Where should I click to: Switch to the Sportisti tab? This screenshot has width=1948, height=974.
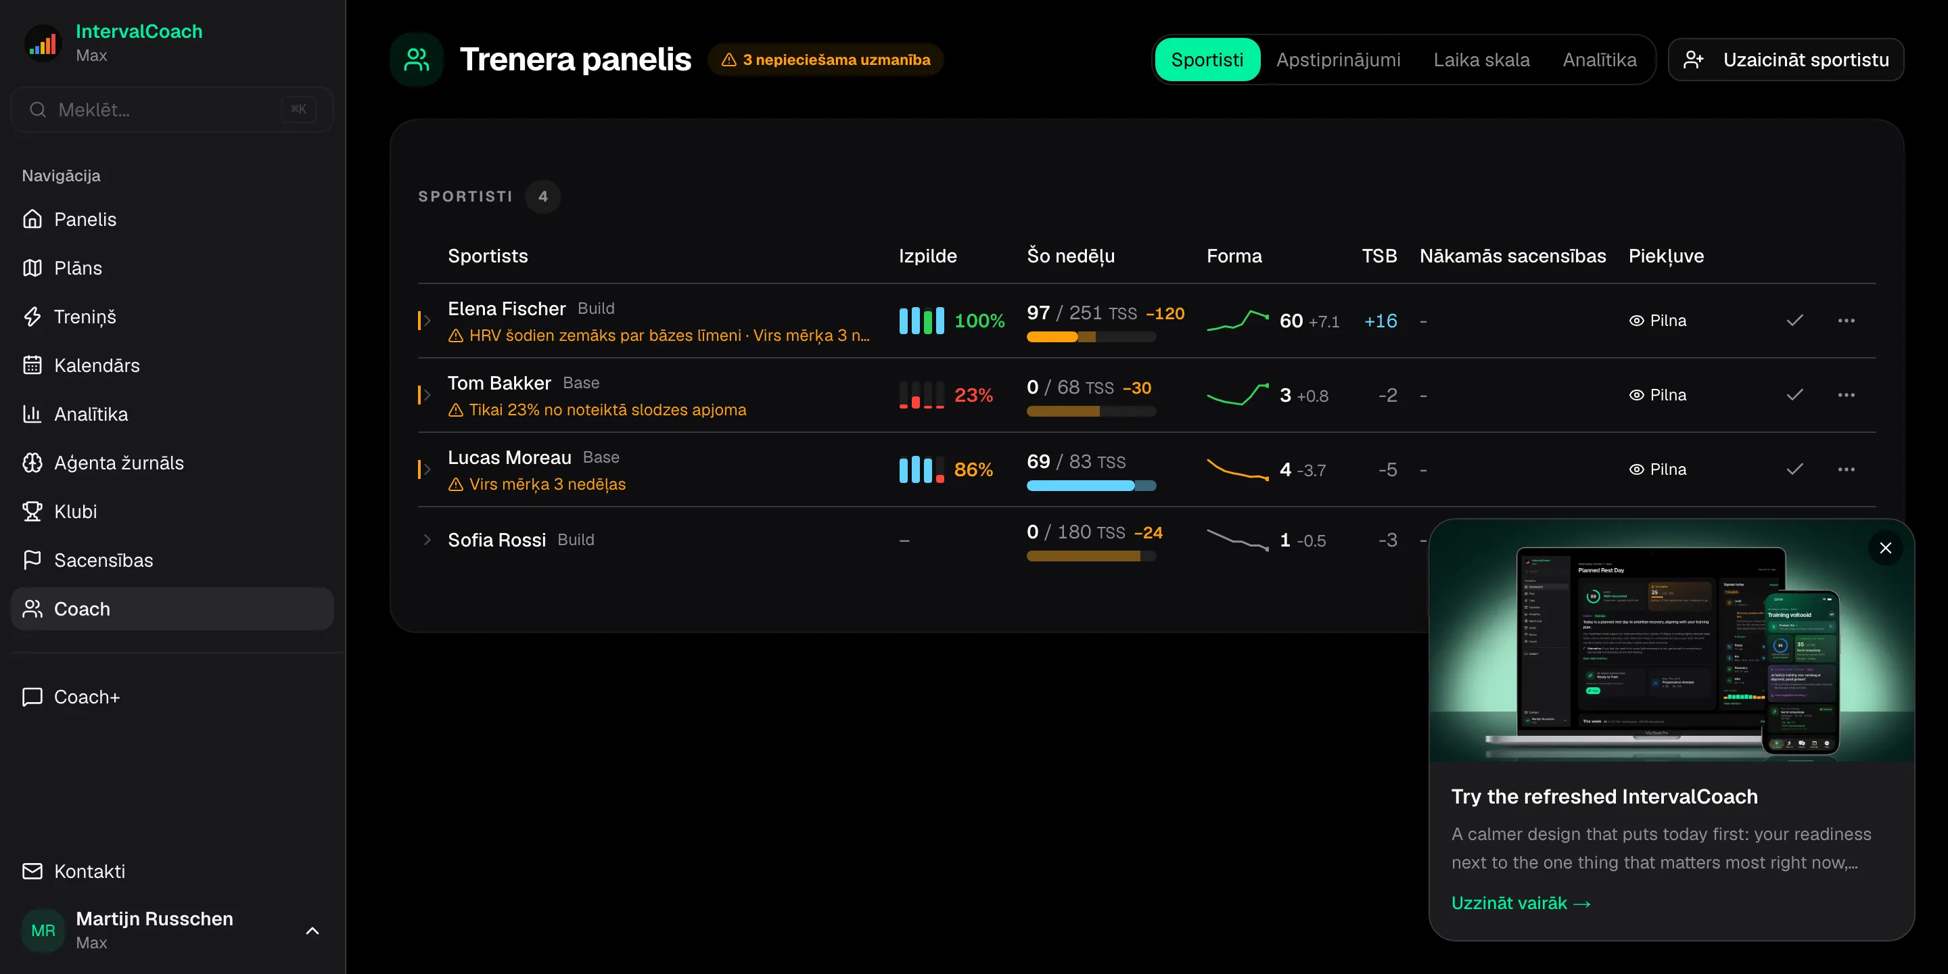(1207, 60)
